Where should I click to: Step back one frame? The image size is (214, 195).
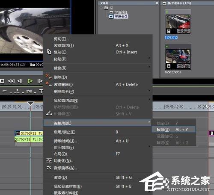pyautogui.click(x=20, y=81)
